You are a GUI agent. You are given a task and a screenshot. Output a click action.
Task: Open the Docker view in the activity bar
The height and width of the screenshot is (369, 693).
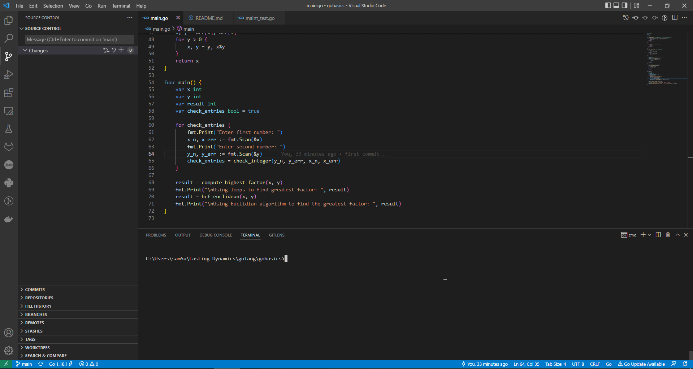(9, 219)
